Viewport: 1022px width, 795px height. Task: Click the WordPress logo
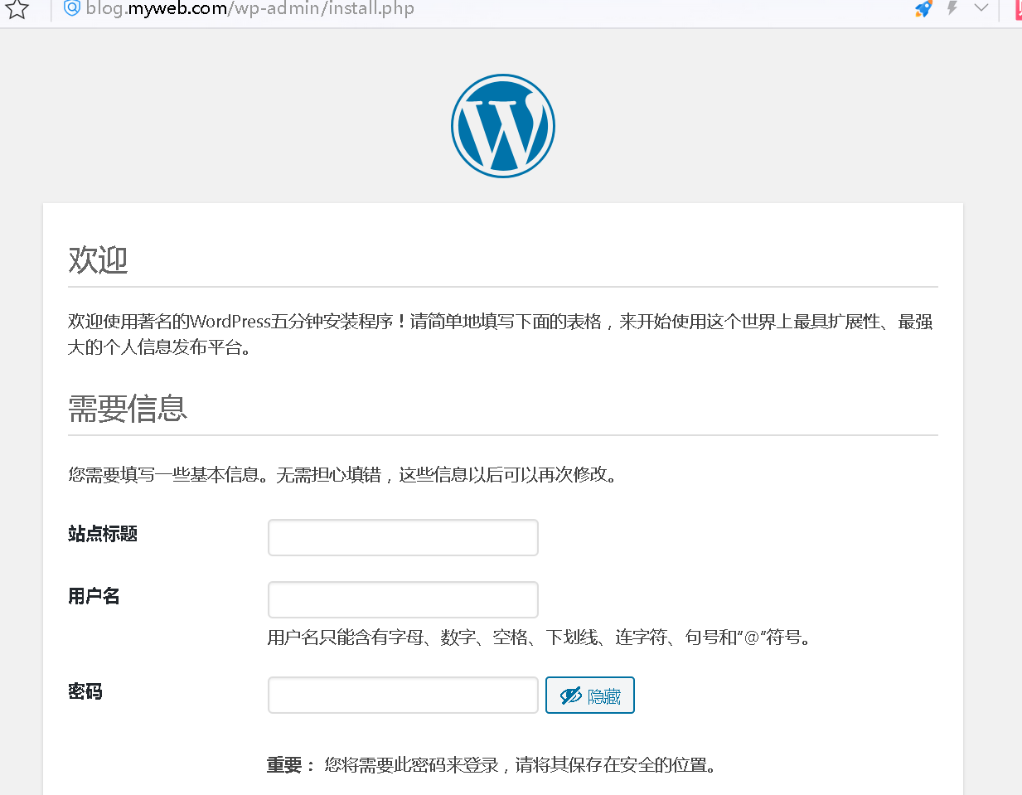[x=503, y=126]
